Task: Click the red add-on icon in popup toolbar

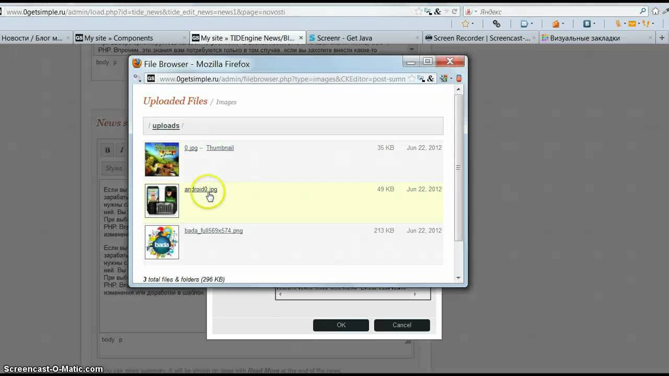Action: click(459, 79)
